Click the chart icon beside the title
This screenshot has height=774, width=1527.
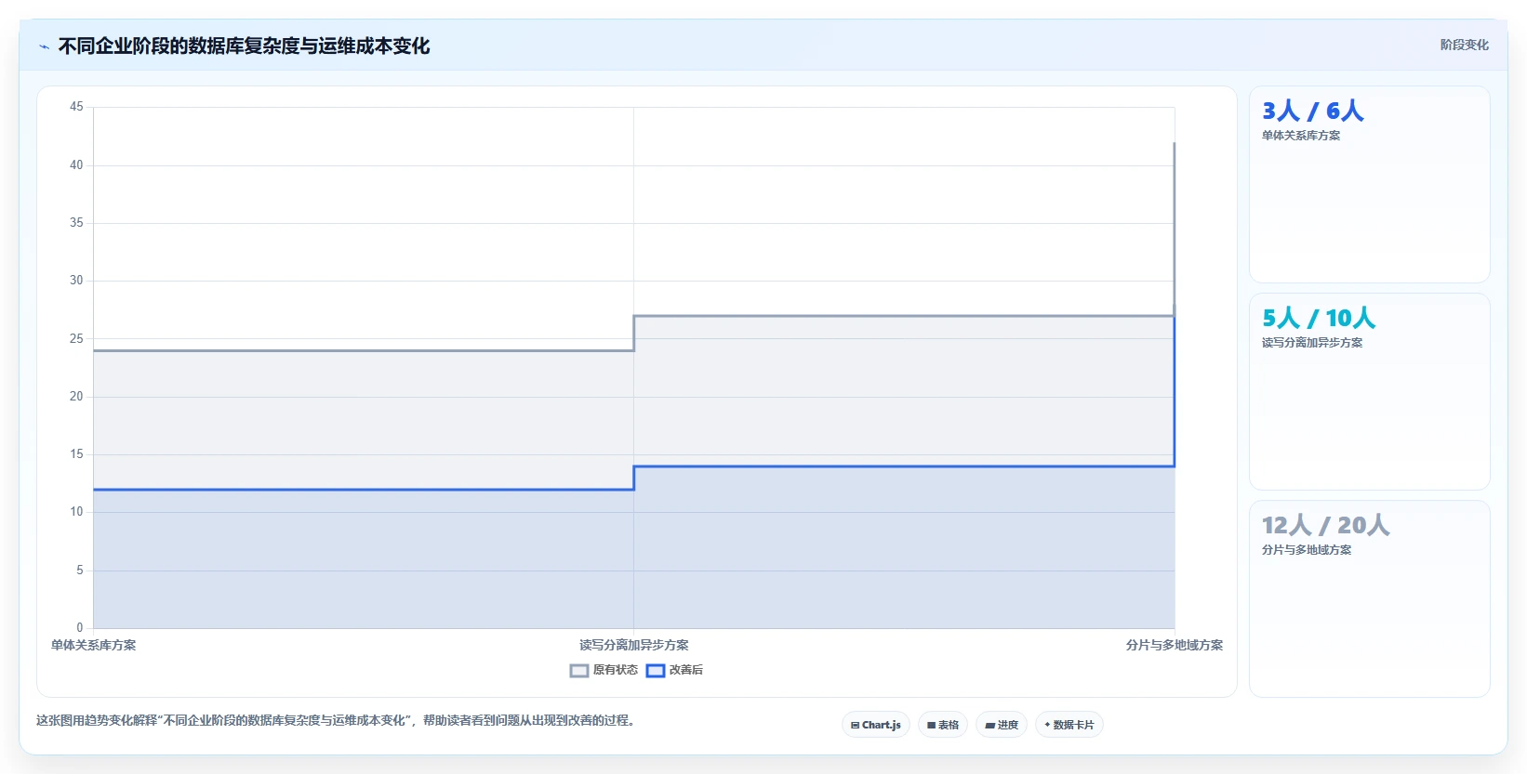pyautogui.click(x=44, y=46)
